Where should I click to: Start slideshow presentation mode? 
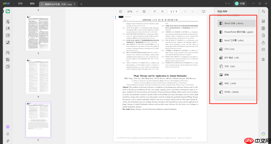click(x=204, y=12)
